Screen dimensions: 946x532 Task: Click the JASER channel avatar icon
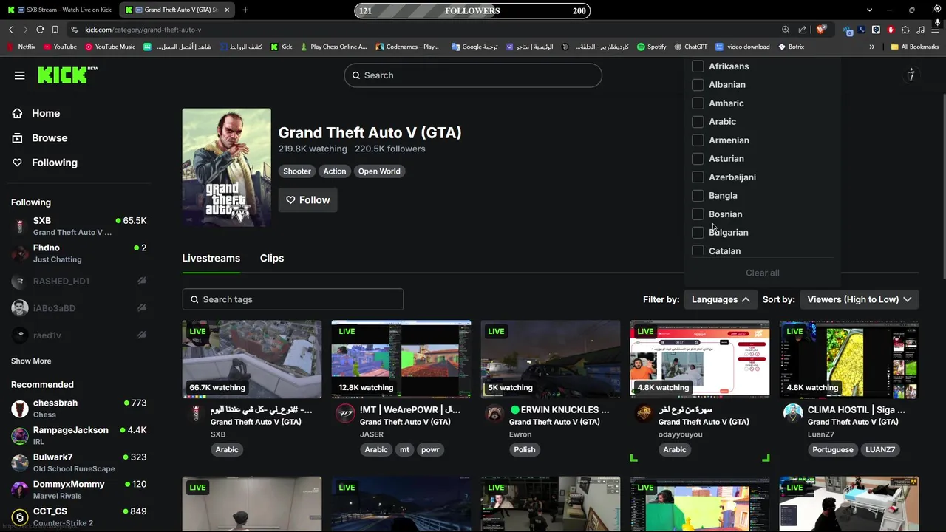(x=345, y=413)
